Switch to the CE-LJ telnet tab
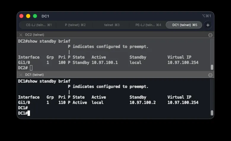Viewport: 231px width, 141px height. tap(39, 25)
